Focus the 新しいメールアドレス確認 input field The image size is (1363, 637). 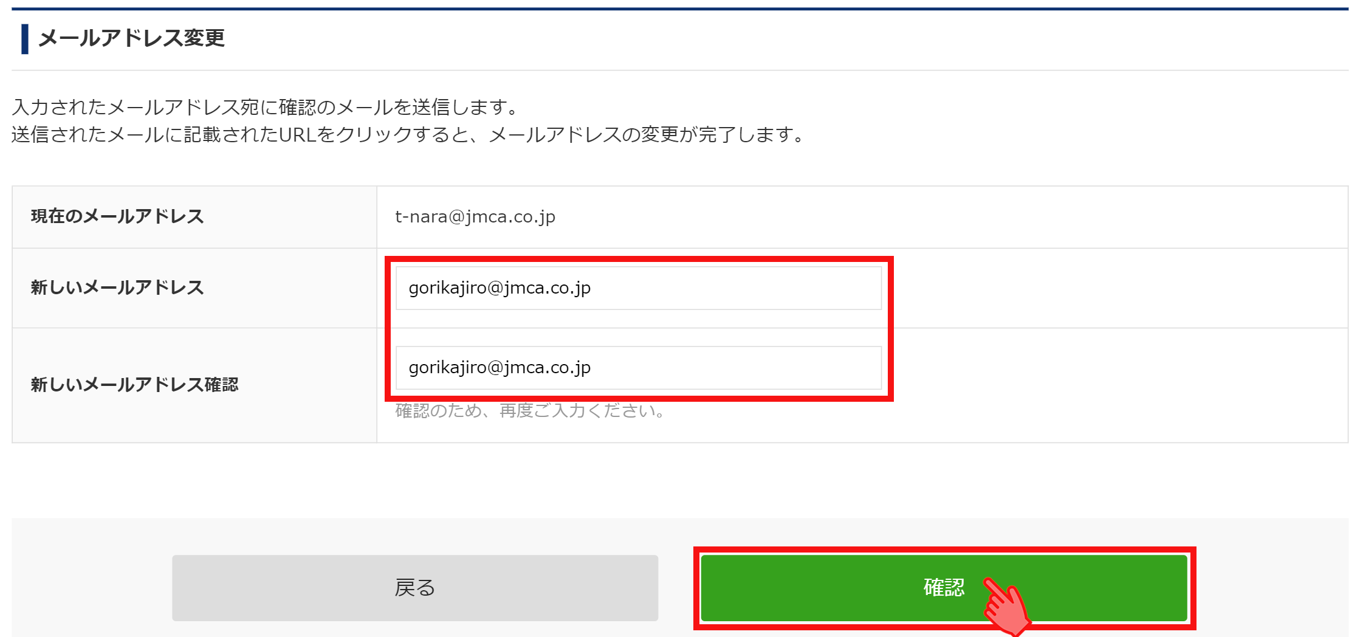(639, 368)
